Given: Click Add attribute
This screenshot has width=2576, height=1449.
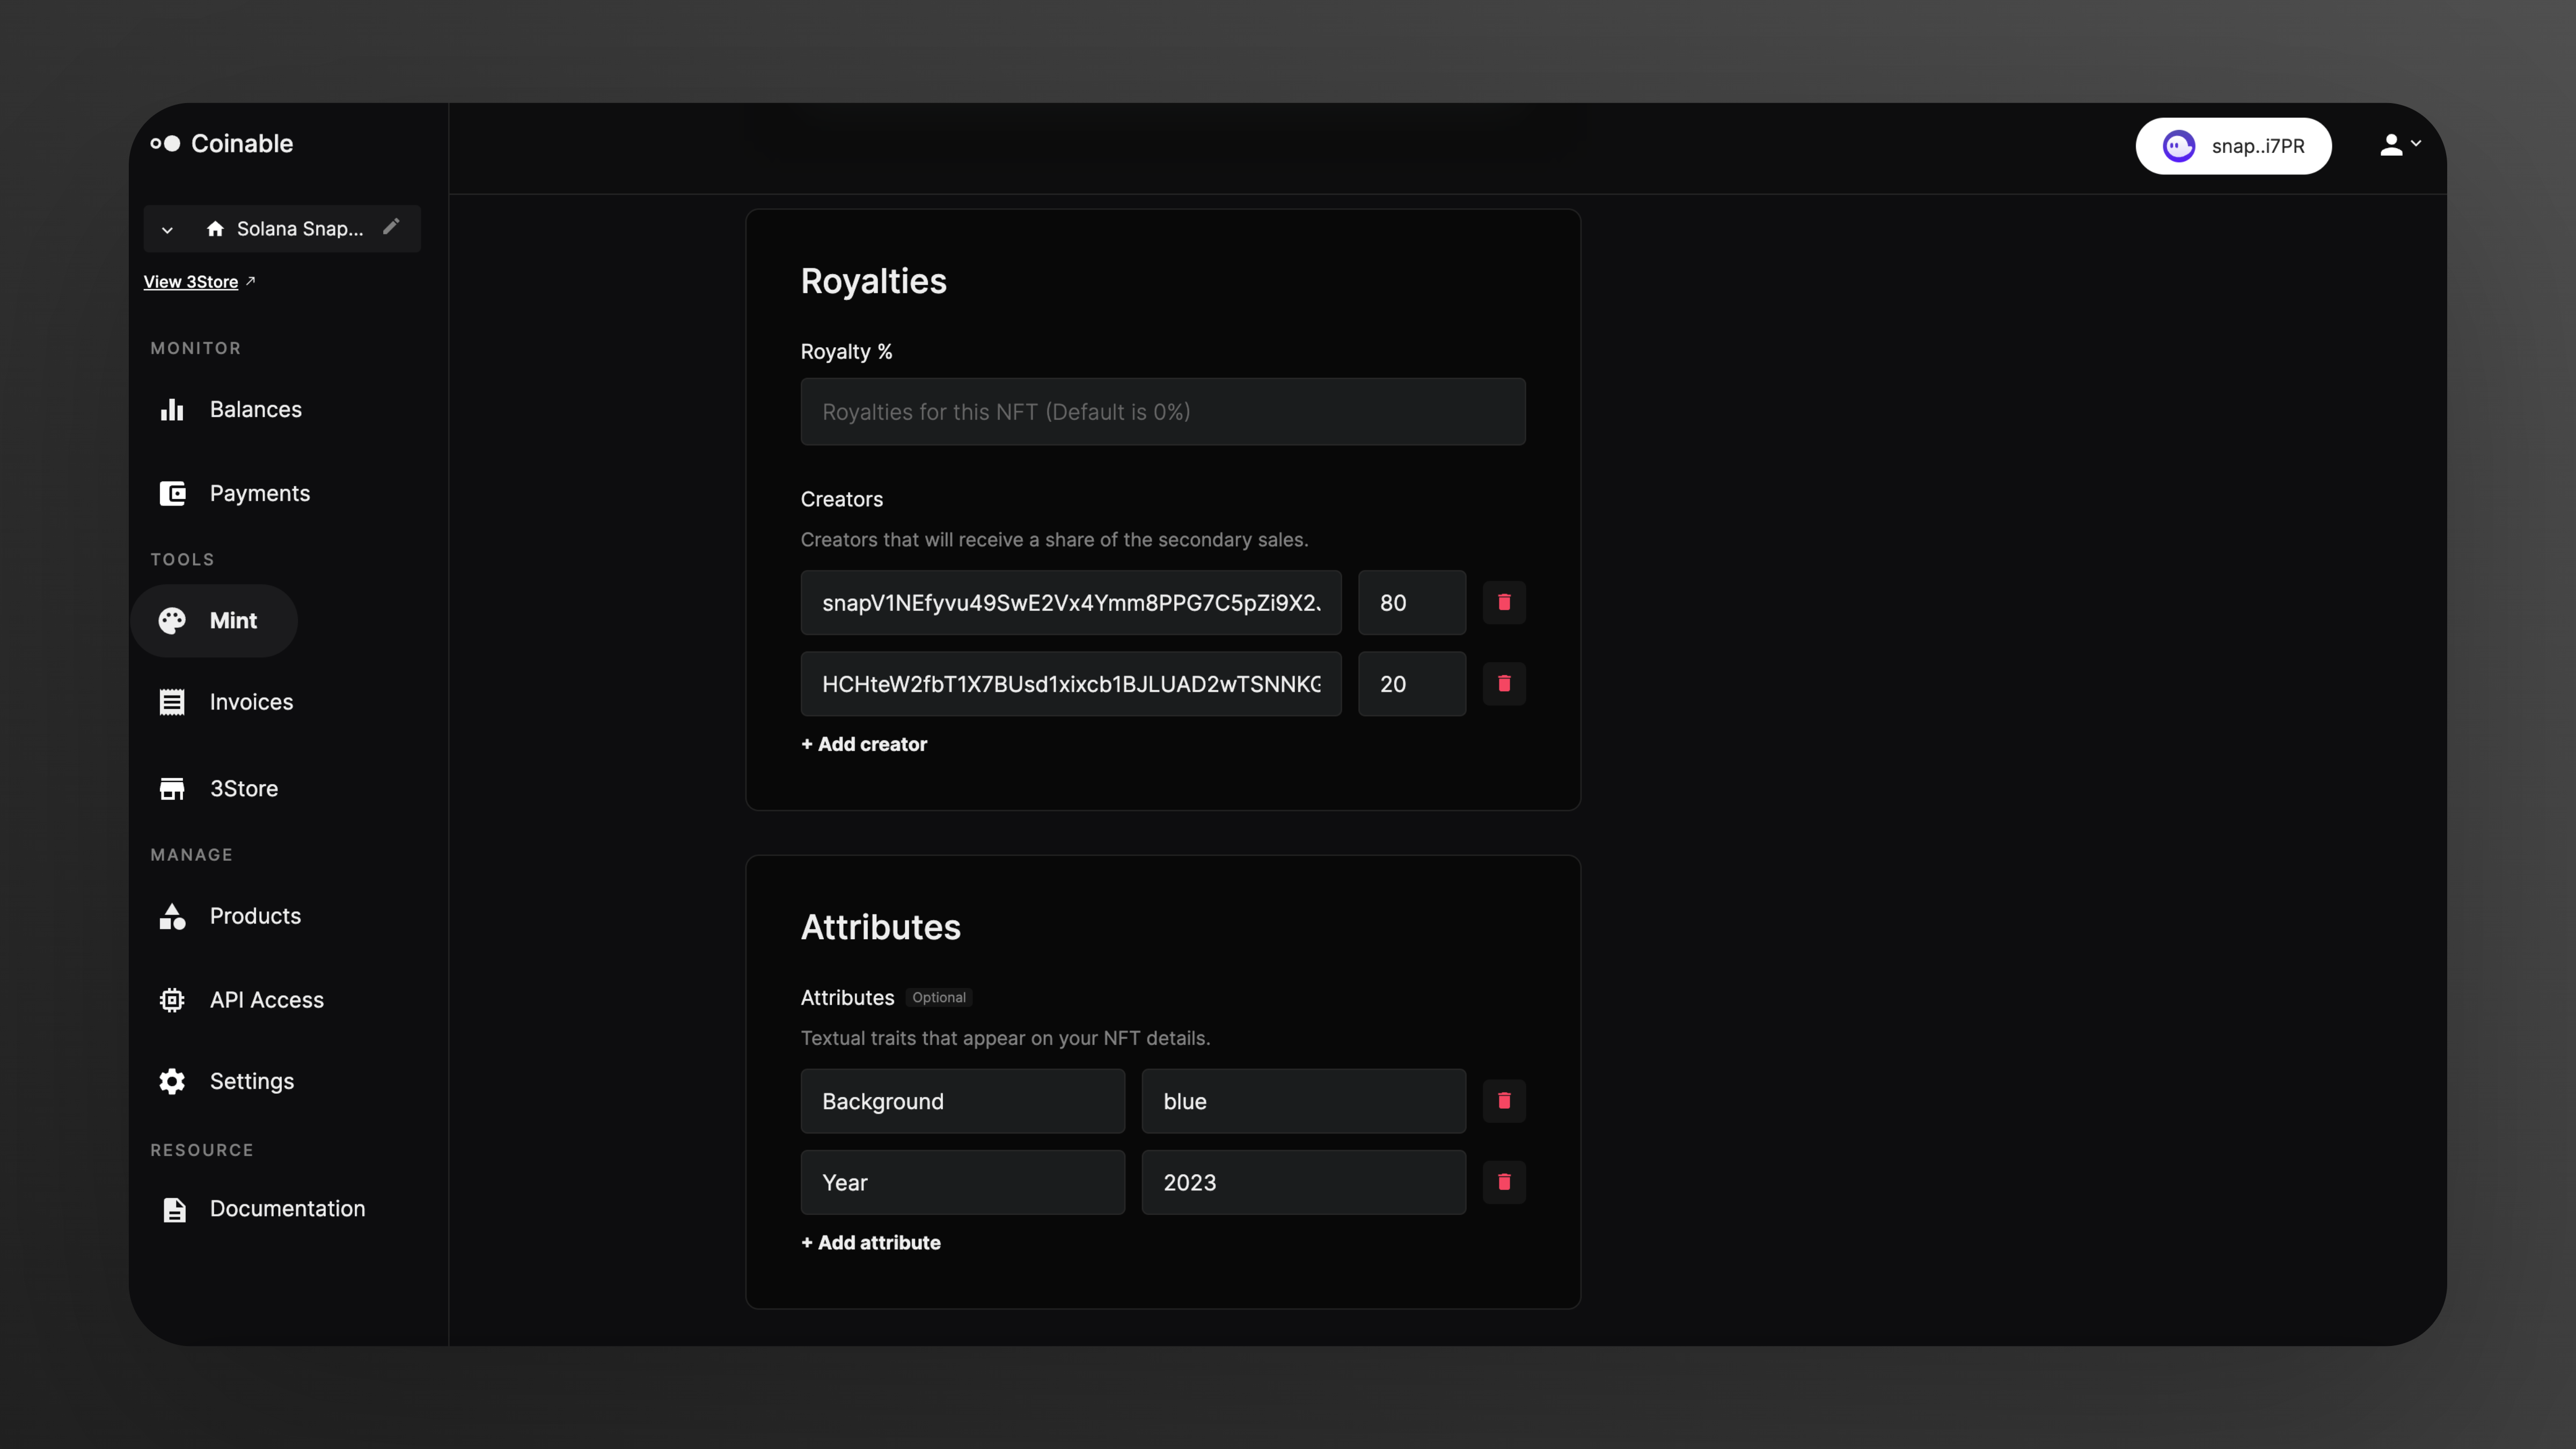Looking at the screenshot, I should click(x=870, y=1242).
